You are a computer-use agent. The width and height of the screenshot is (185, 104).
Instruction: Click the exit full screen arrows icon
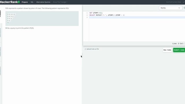(x=184, y=2)
